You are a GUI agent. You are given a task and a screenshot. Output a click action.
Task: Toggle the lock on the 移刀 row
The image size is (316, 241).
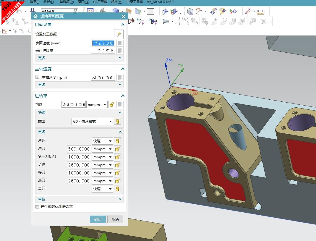click(x=117, y=173)
